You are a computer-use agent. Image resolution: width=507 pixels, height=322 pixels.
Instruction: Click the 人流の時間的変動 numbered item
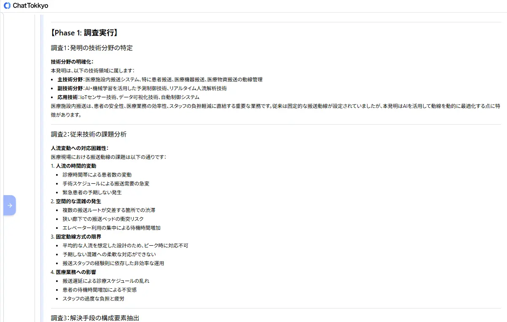76,166
